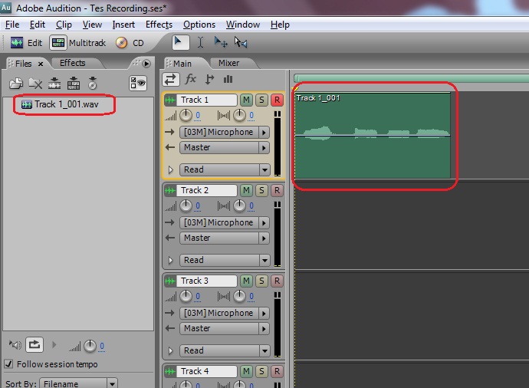The width and height of the screenshot is (529, 388).
Task: Arm Track 2 for recording
Action: click(277, 190)
